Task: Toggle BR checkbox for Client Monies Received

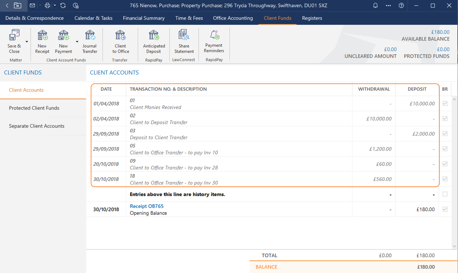Action: click(x=445, y=103)
